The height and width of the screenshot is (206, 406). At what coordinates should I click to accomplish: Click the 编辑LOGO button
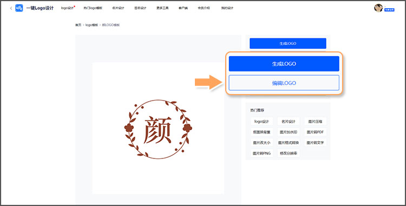[284, 83]
